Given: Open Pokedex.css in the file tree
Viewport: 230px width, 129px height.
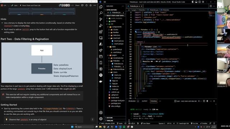Looking at the screenshot, I should click(119, 64).
